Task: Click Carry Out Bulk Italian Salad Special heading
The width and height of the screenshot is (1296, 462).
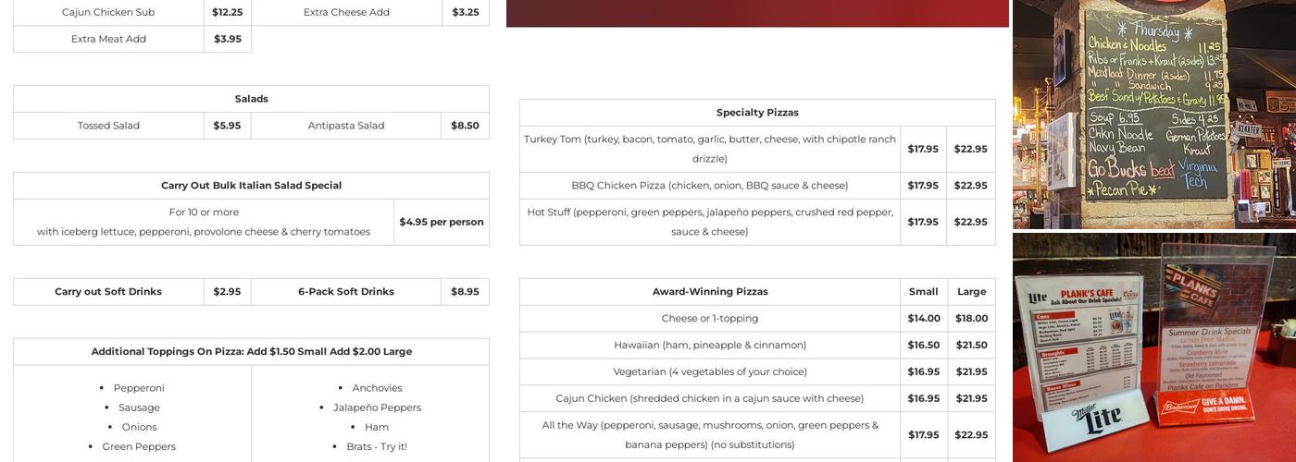Action: (251, 186)
